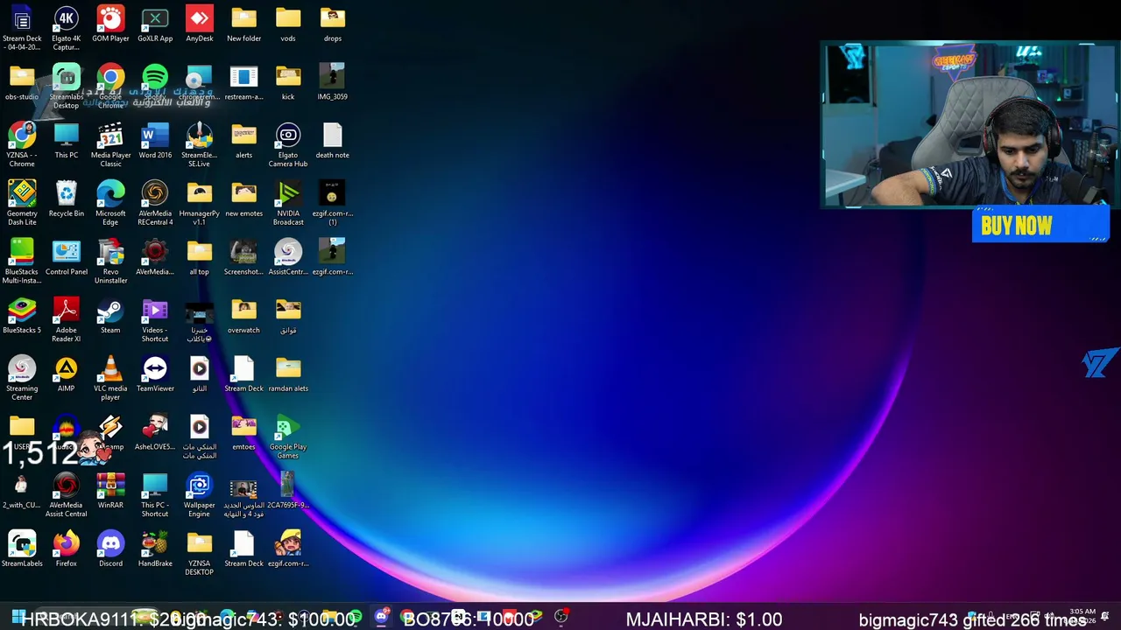Select the 'vods' folder

(x=288, y=24)
